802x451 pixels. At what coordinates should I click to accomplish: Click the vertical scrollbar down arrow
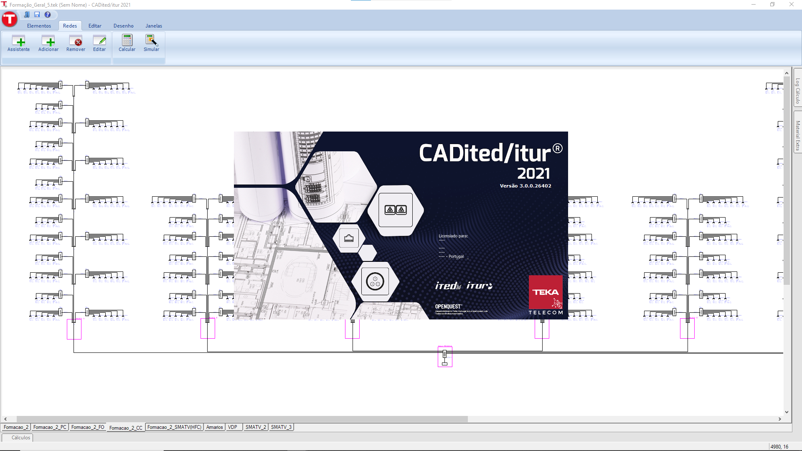pos(787,412)
